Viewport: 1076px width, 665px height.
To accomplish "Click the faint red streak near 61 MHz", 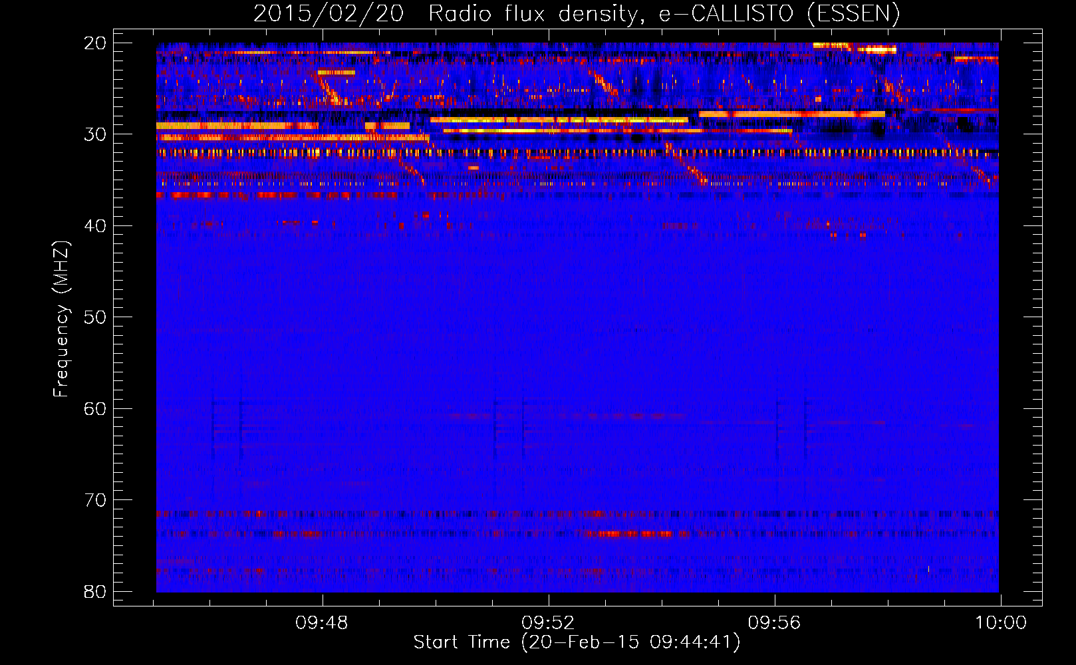I will (x=466, y=416).
